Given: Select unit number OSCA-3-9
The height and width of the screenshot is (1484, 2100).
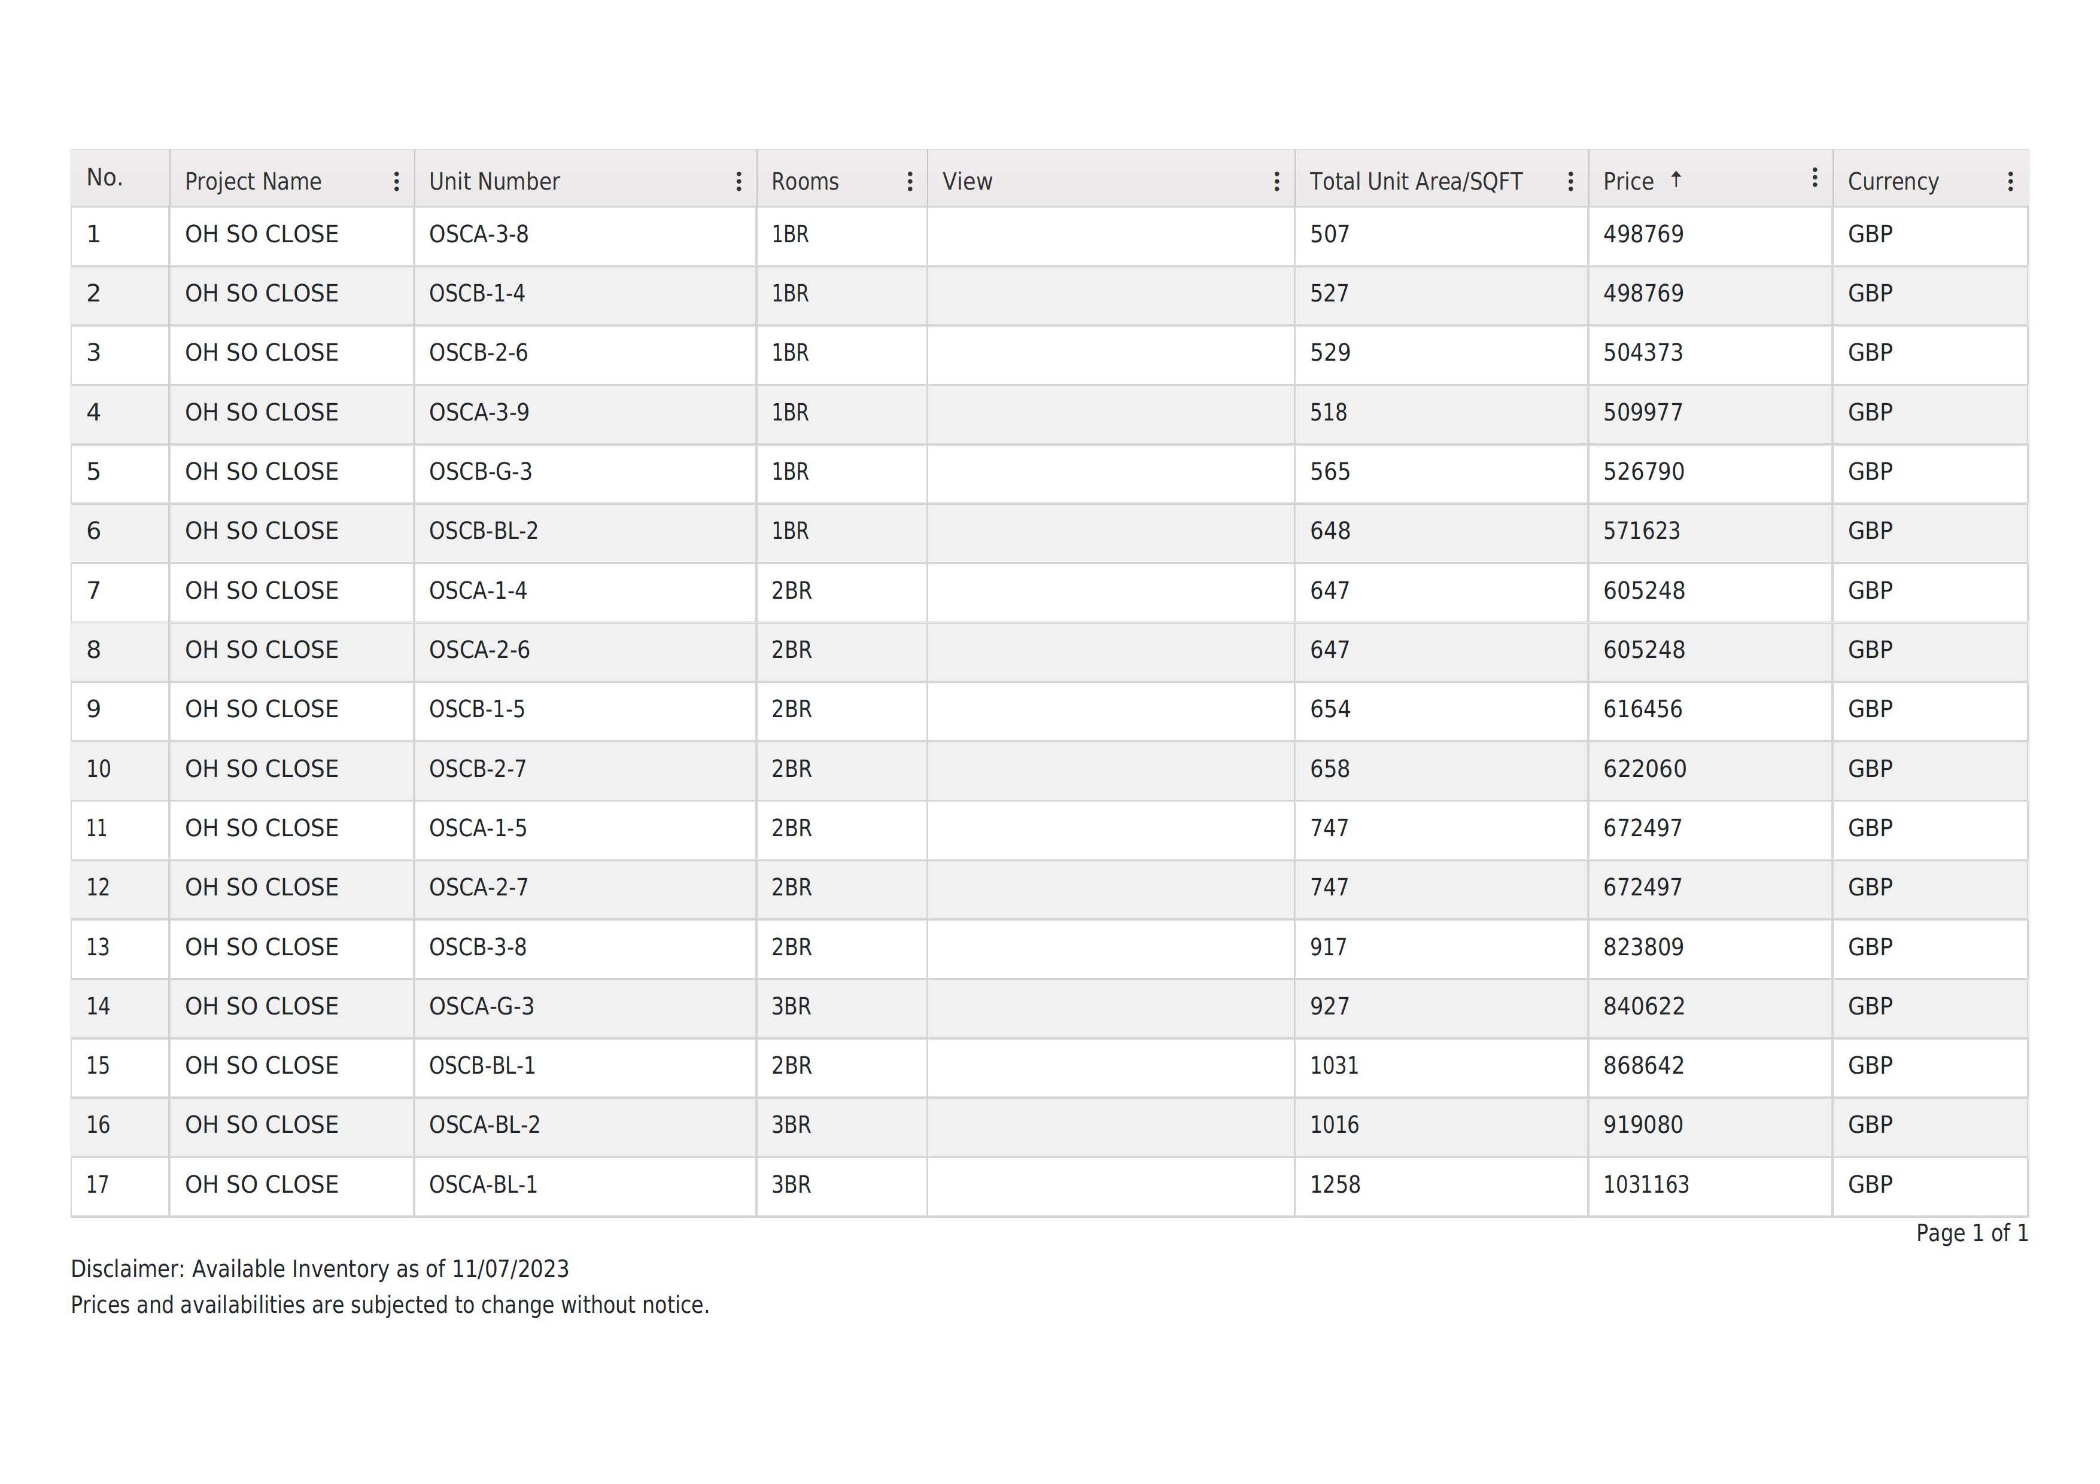Looking at the screenshot, I should pyautogui.click(x=478, y=412).
